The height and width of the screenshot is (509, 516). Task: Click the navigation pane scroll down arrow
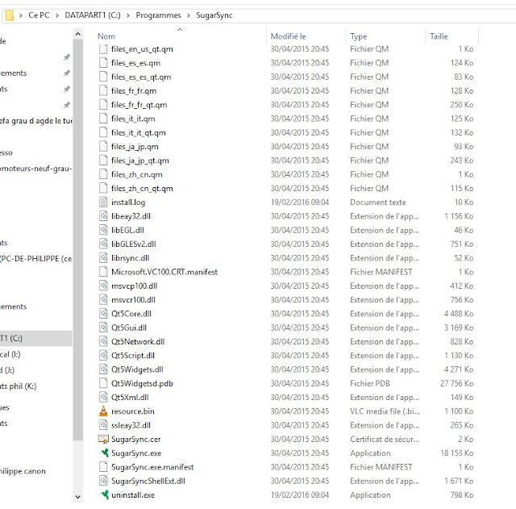coord(78,497)
